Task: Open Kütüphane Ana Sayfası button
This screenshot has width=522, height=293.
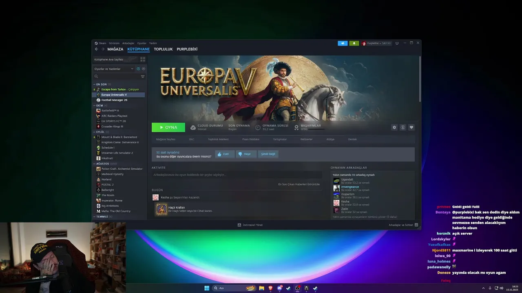Action: 115,59
